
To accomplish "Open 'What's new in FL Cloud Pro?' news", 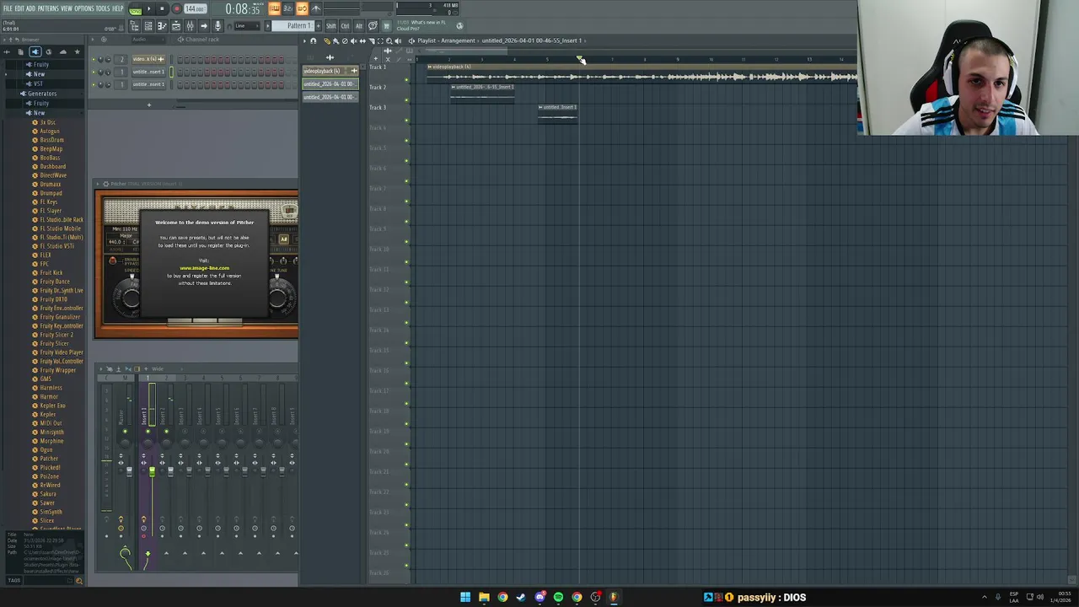I will (421, 25).
